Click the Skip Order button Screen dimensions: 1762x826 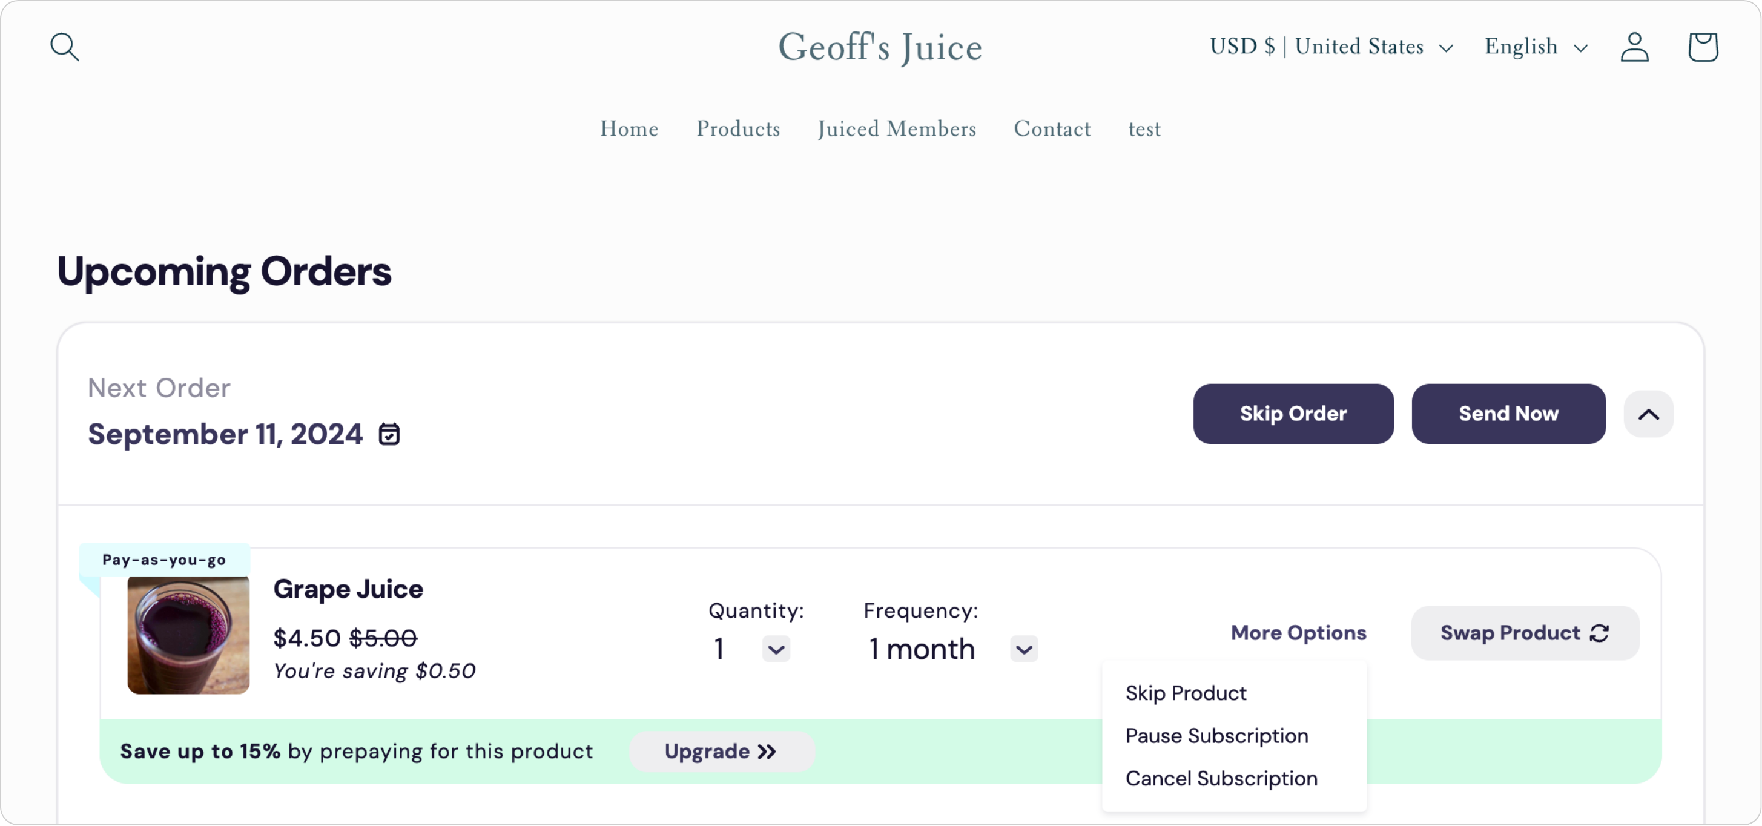click(x=1293, y=414)
